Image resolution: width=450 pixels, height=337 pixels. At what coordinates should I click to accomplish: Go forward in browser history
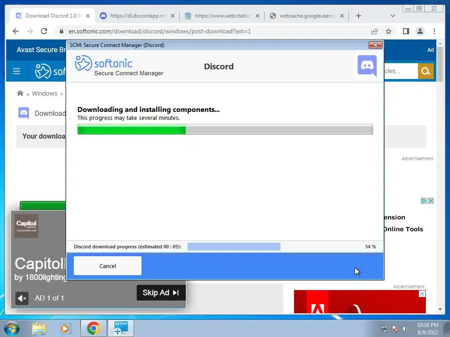click(x=30, y=31)
